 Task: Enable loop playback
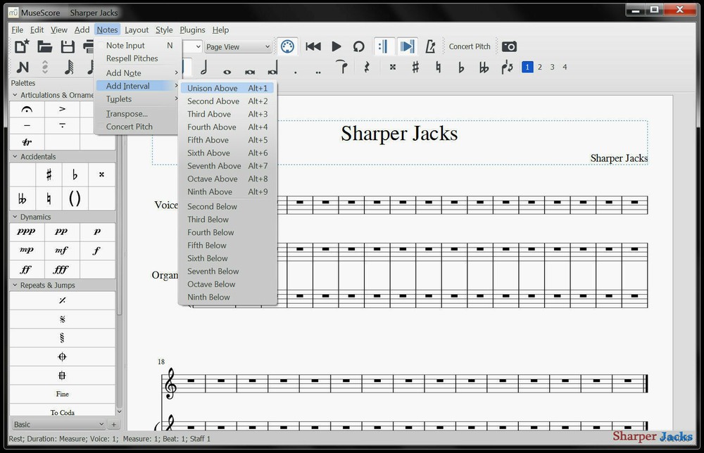click(359, 46)
